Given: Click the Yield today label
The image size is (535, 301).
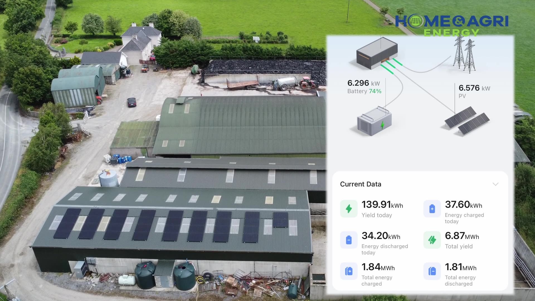Looking at the screenshot, I should click(377, 215).
